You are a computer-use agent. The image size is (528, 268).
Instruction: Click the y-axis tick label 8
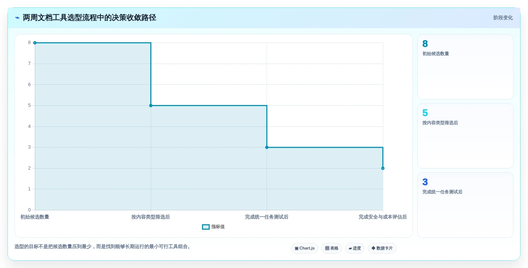point(29,43)
